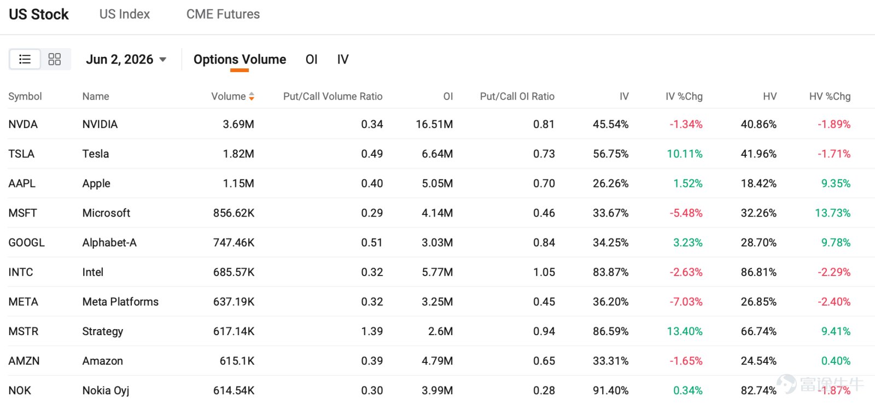Select the CME Futures tab

point(223,14)
